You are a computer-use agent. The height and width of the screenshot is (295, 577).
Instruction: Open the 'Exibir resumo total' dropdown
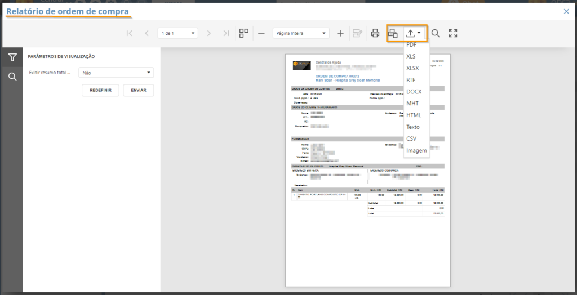(x=116, y=73)
